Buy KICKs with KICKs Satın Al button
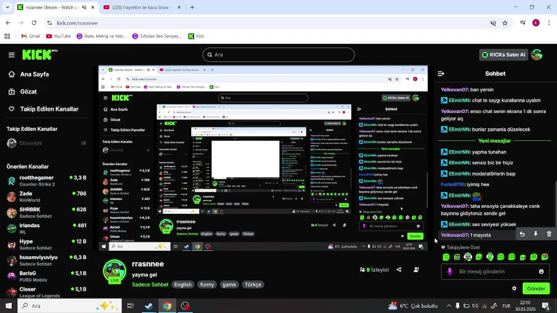Viewport: 557px width, 313px height. click(504, 55)
